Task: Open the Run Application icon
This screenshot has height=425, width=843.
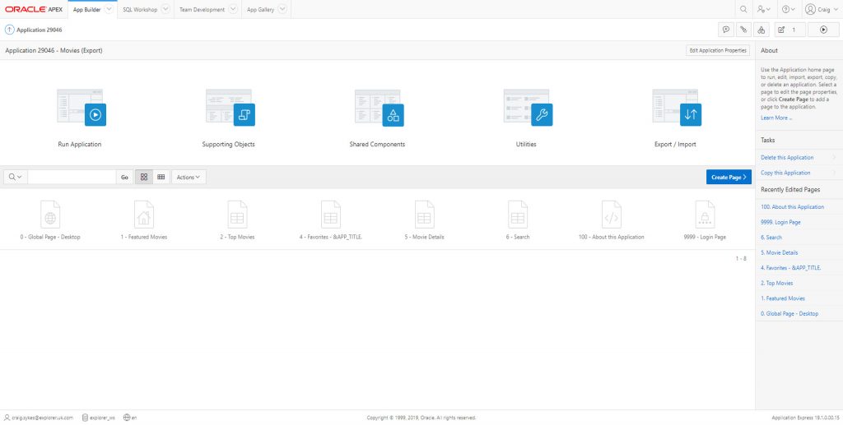Action: coord(82,108)
